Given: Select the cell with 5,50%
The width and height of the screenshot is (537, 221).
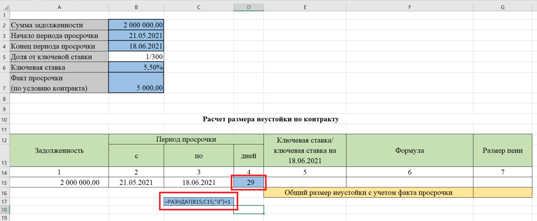Looking at the screenshot, I should (136, 67).
